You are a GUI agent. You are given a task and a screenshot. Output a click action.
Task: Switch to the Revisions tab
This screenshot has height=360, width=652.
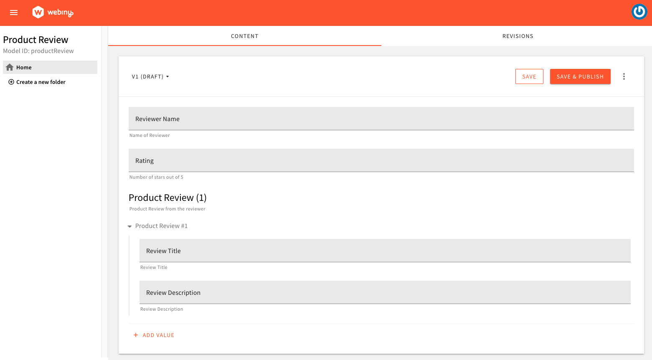[x=518, y=36]
